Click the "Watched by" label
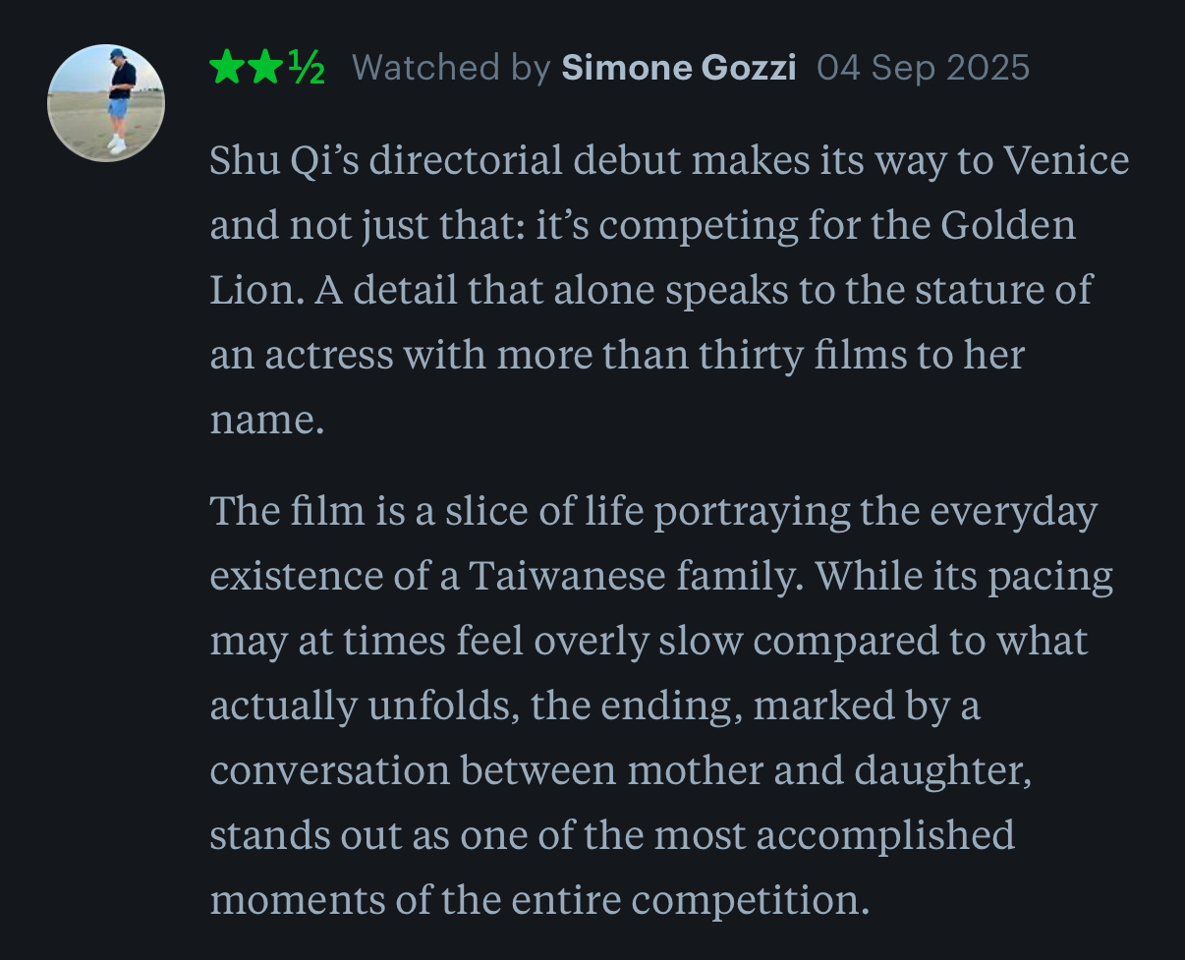1185x960 pixels. coord(451,68)
